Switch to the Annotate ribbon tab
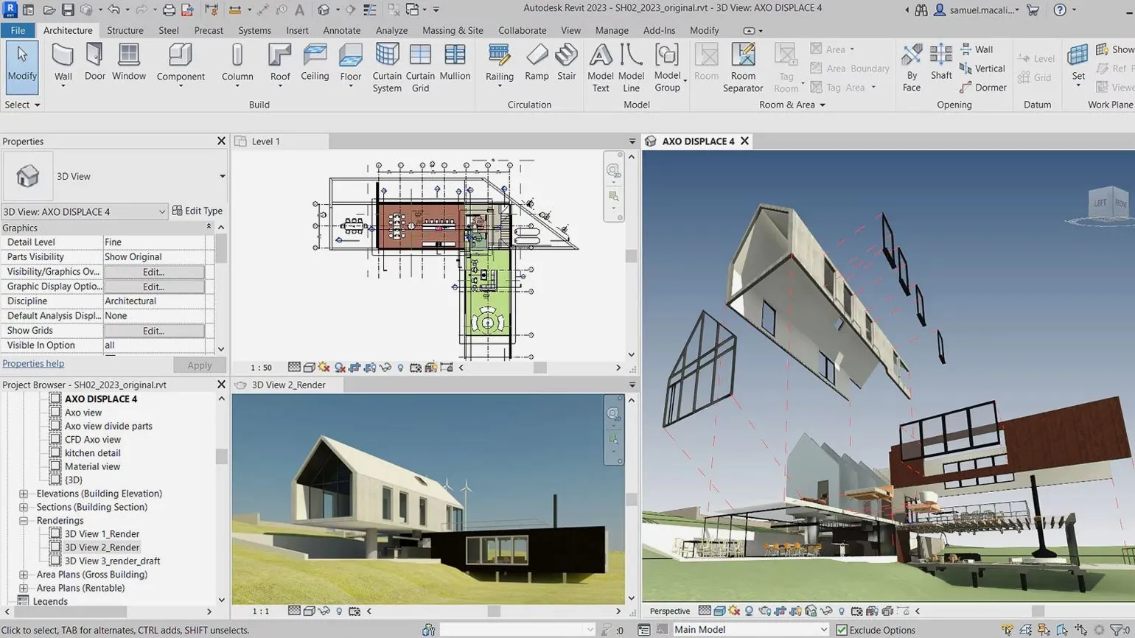 (341, 30)
